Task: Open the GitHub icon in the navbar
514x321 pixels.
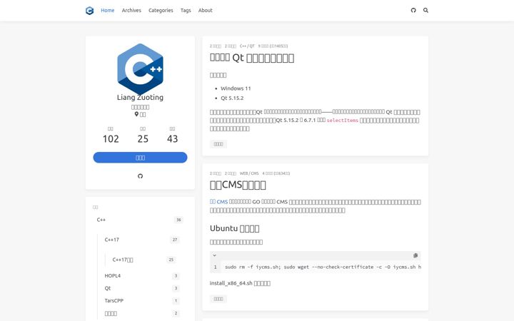Action: (413, 11)
